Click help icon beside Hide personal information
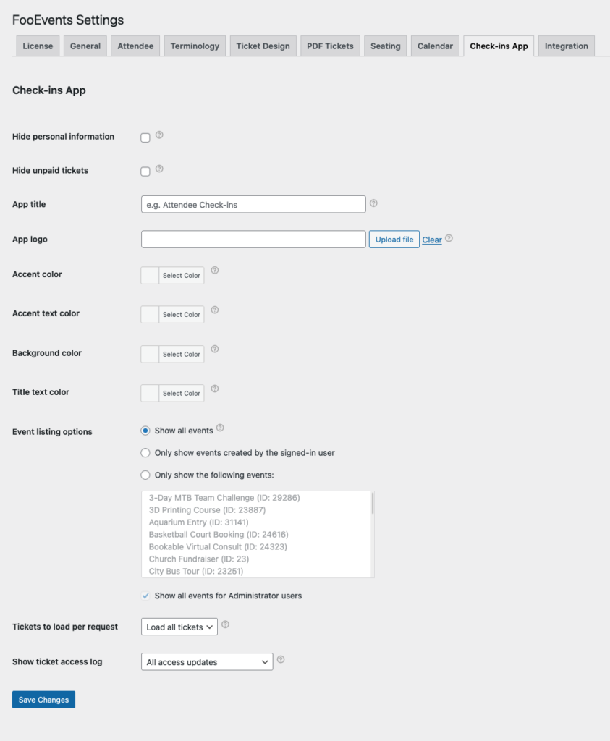This screenshot has height=741, width=610. [x=159, y=135]
